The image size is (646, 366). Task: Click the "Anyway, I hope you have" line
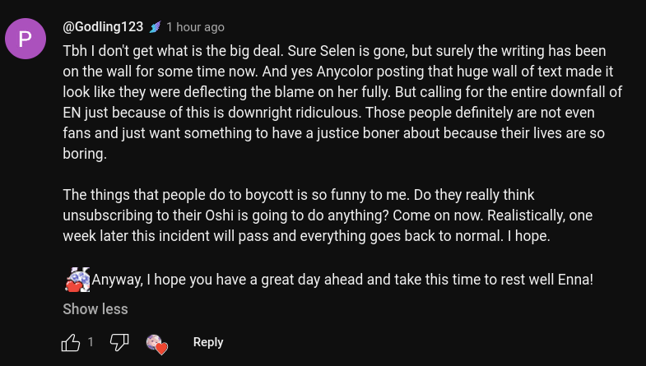tap(342, 280)
